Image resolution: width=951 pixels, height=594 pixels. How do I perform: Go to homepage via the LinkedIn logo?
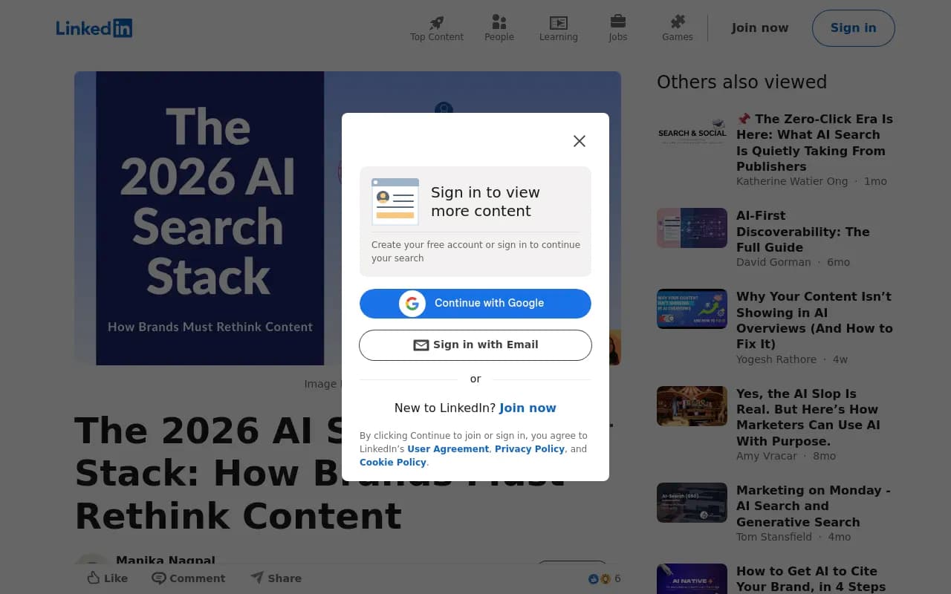click(94, 27)
